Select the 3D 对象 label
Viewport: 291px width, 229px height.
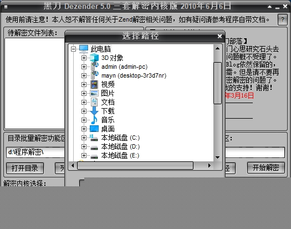(112, 58)
